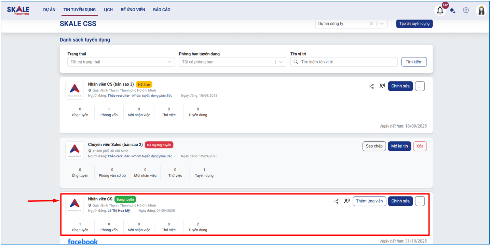Click share icon on Đang tuyển Nhân viên CS job
This screenshot has height=245, width=490.
tap(336, 201)
